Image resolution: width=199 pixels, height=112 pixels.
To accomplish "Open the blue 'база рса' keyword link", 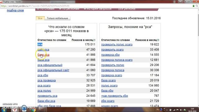I will [44, 60].
